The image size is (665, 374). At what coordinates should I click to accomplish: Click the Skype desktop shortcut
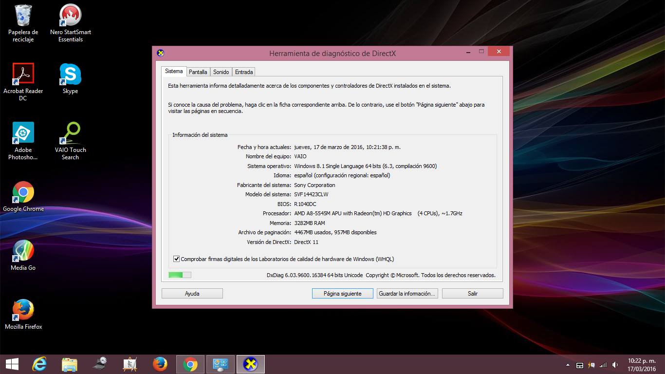(70, 79)
